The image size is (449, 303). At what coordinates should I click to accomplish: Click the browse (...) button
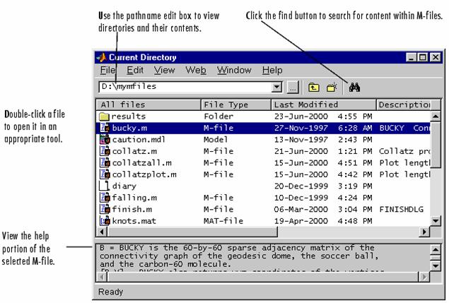point(293,87)
